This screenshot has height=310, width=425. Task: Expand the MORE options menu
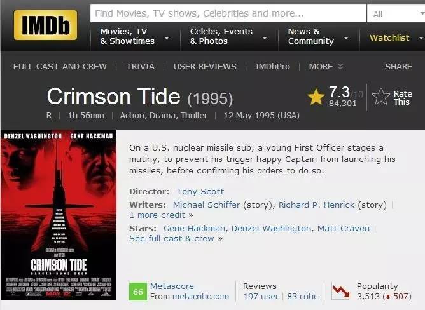(x=326, y=66)
